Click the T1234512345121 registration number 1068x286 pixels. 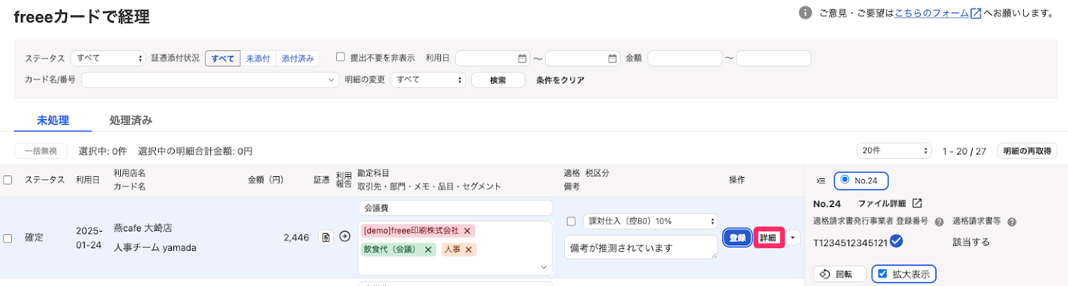(850, 243)
